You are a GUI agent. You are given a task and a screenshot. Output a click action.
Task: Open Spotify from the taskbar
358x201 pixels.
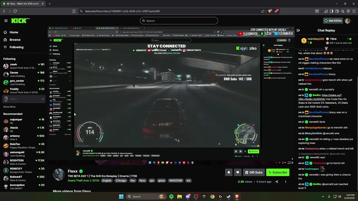[x=171, y=197]
